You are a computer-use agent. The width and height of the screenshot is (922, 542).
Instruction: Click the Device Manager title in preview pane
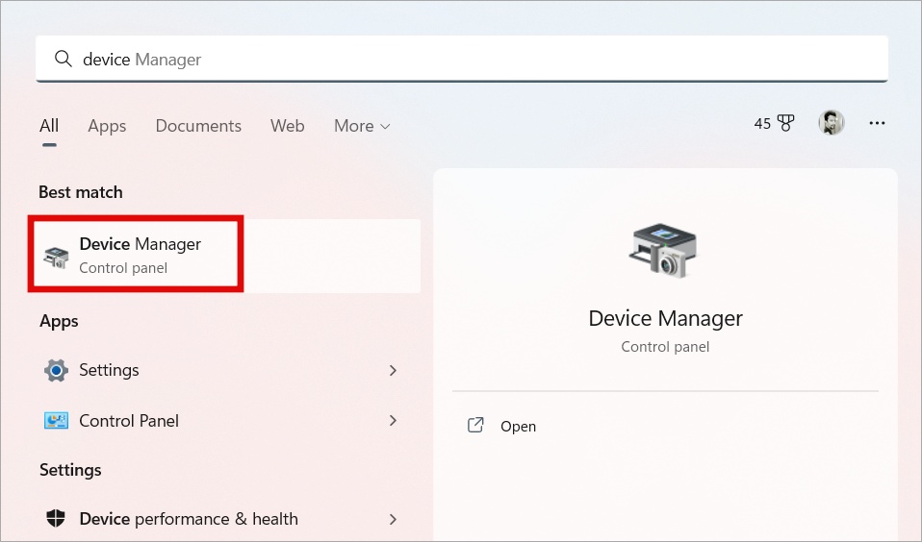click(665, 318)
